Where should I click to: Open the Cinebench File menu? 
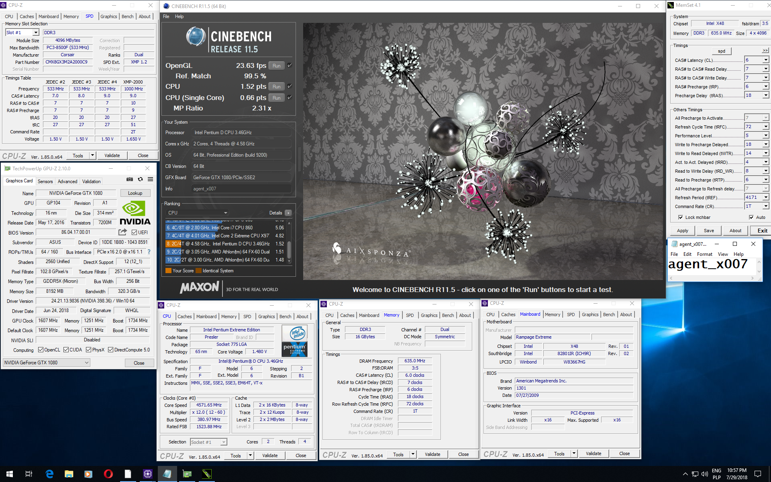point(166,16)
